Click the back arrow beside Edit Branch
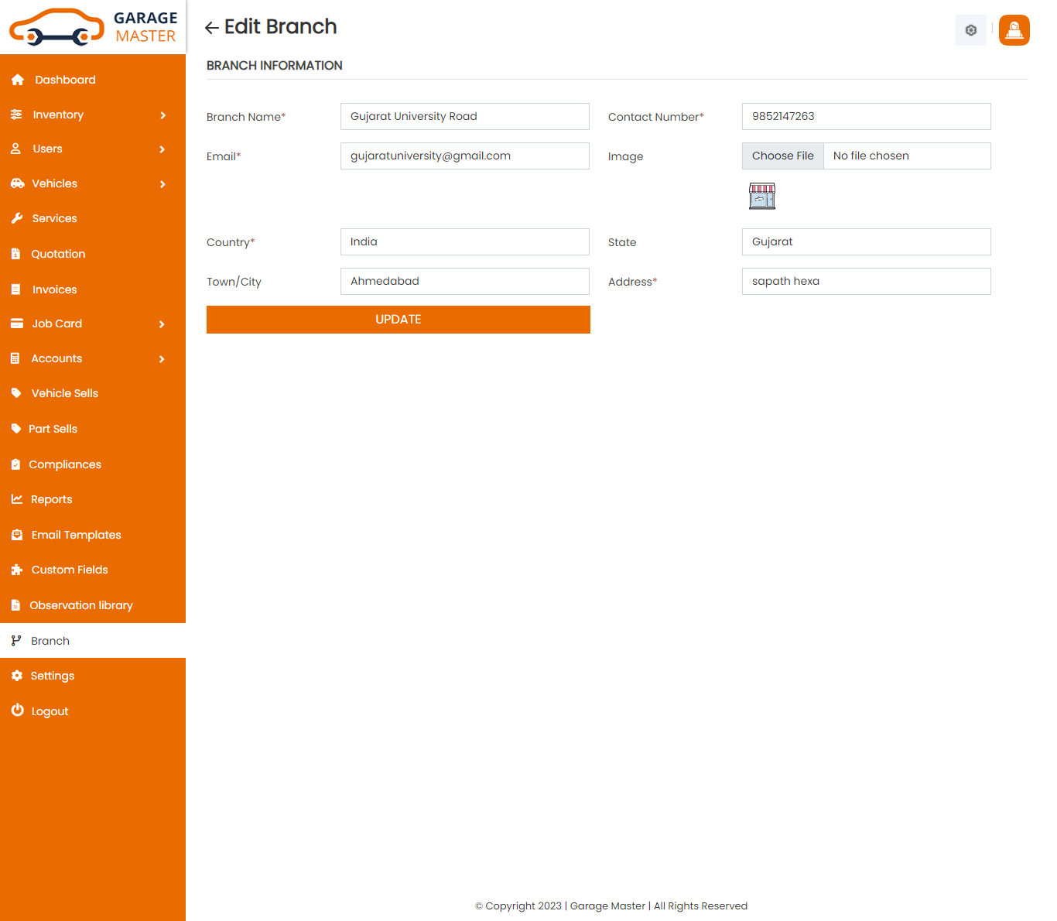Screen dimensions: 1057x921 point(211,28)
